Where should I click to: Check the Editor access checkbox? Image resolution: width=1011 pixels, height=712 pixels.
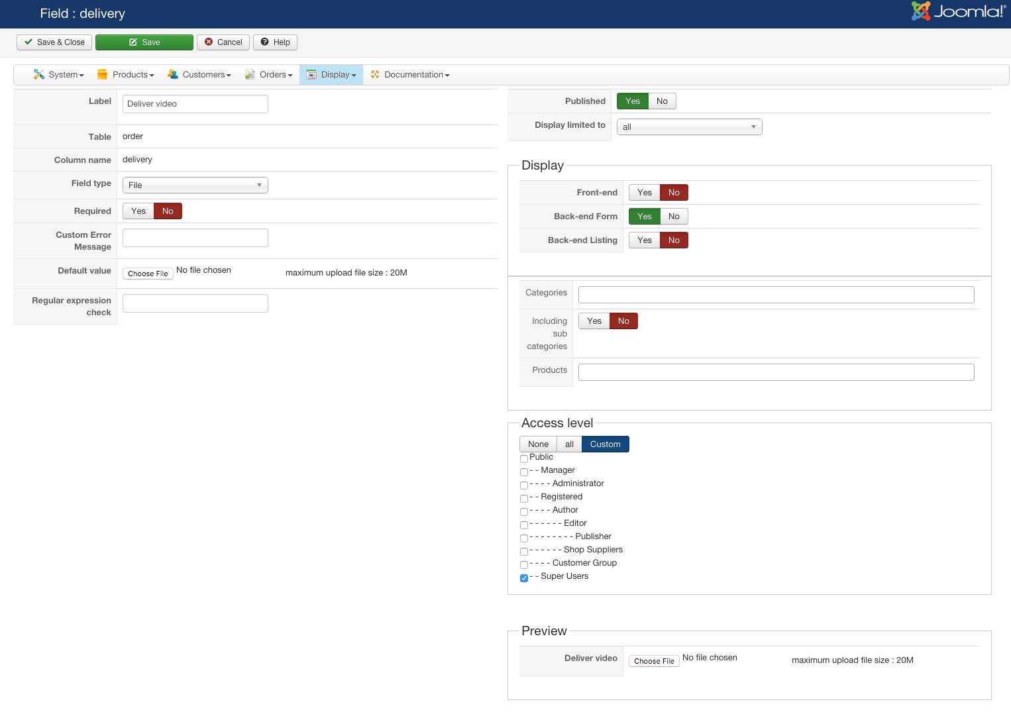(524, 525)
